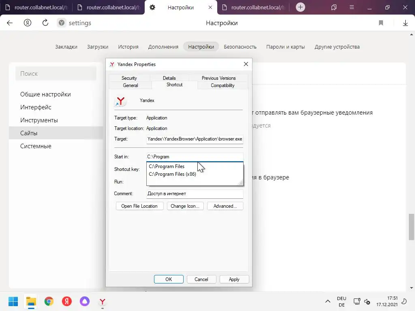
Task: Launch Google Chrome from the taskbar
Action: pyautogui.click(x=49, y=301)
